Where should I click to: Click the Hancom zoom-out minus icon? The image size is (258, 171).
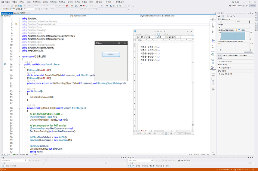pyautogui.click(x=188, y=134)
